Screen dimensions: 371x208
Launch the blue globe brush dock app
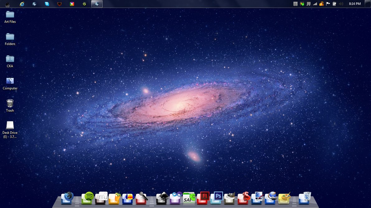coord(271,198)
